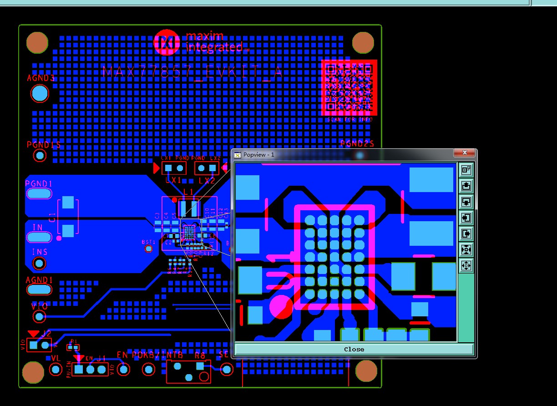Screen dimensions: 557x406
Task: Select the R8 component footprint
Action: coord(189,371)
